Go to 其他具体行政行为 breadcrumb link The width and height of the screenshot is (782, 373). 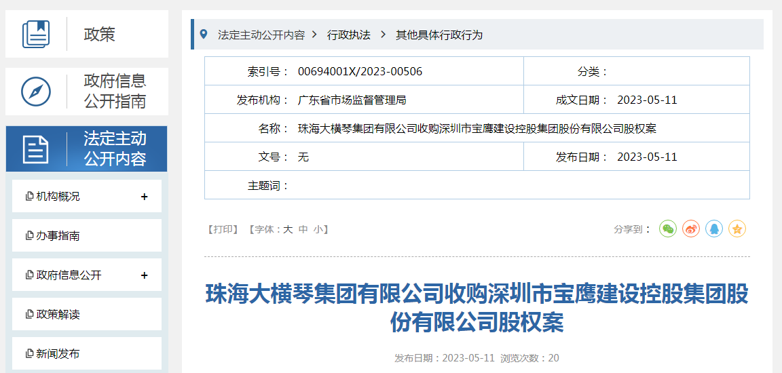(x=439, y=35)
